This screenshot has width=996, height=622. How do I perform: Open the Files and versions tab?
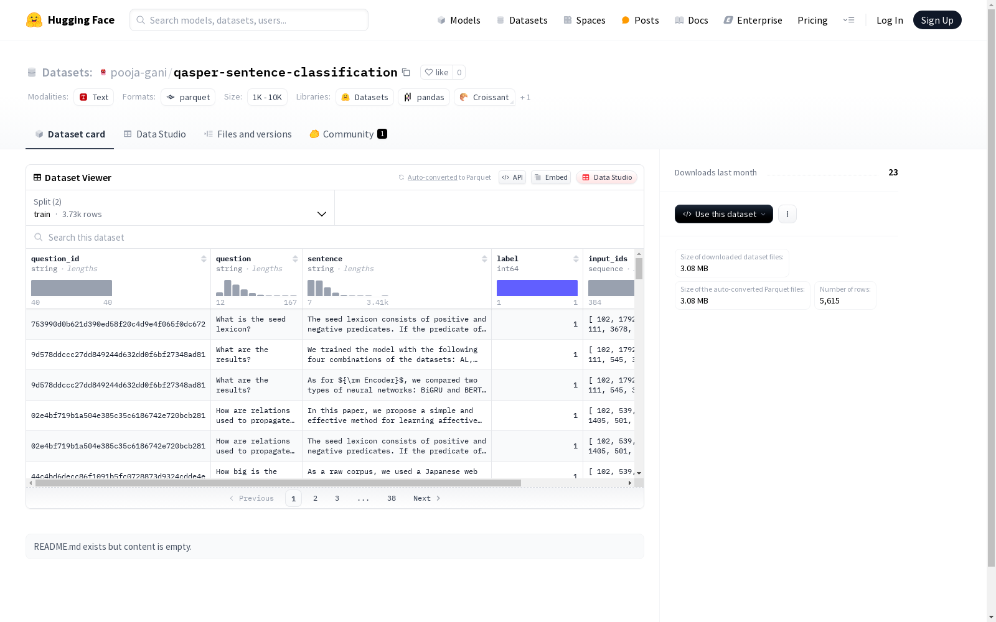click(248, 134)
